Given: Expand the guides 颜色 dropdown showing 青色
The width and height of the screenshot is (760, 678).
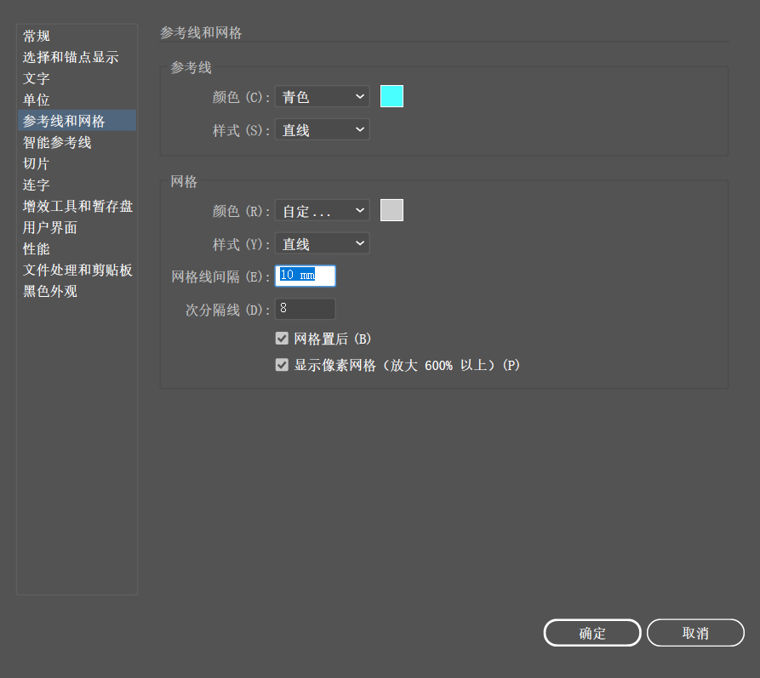Looking at the screenshot, I should click(323, 97).
